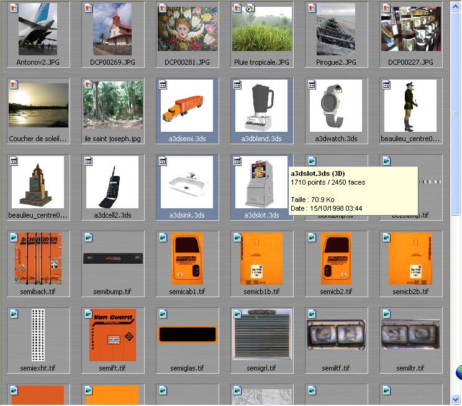The height and width of the screenshot is (406, 462).
Task: Select the semibump.tif texture thumbnail
Action: coord(113,258)
